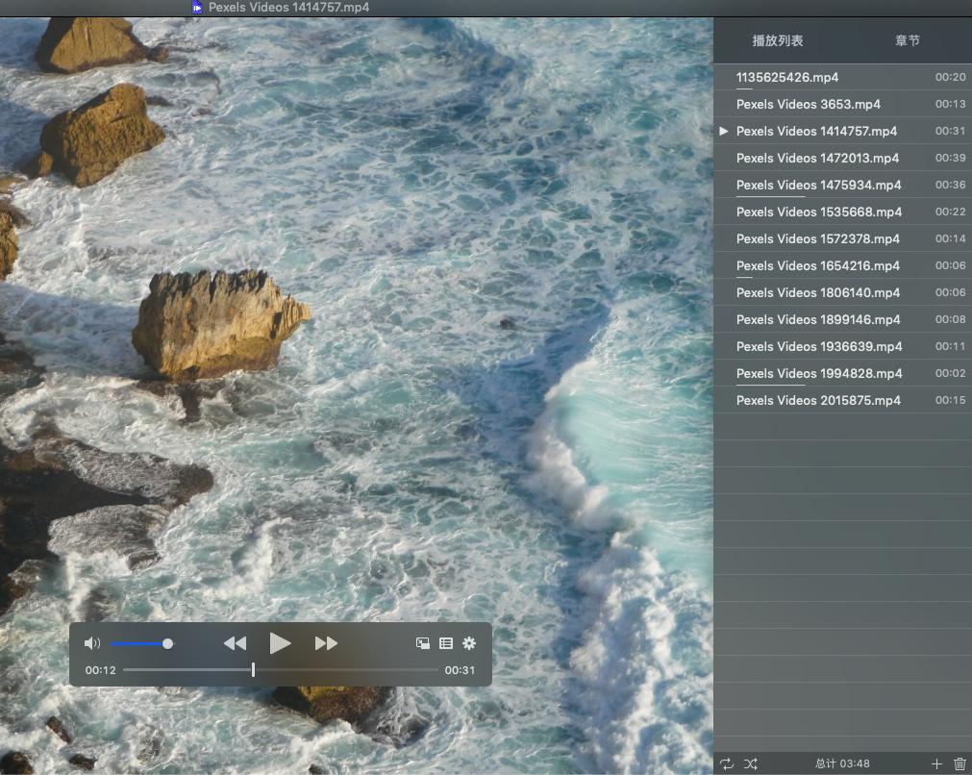972x775 pixels.
Task: Switch to the 章节 tab
Action: click(907, 41)
